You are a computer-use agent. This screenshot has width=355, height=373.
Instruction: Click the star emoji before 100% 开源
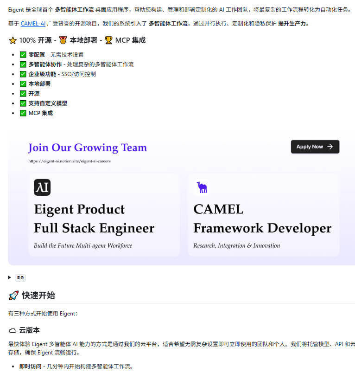[x=13, y=40]
